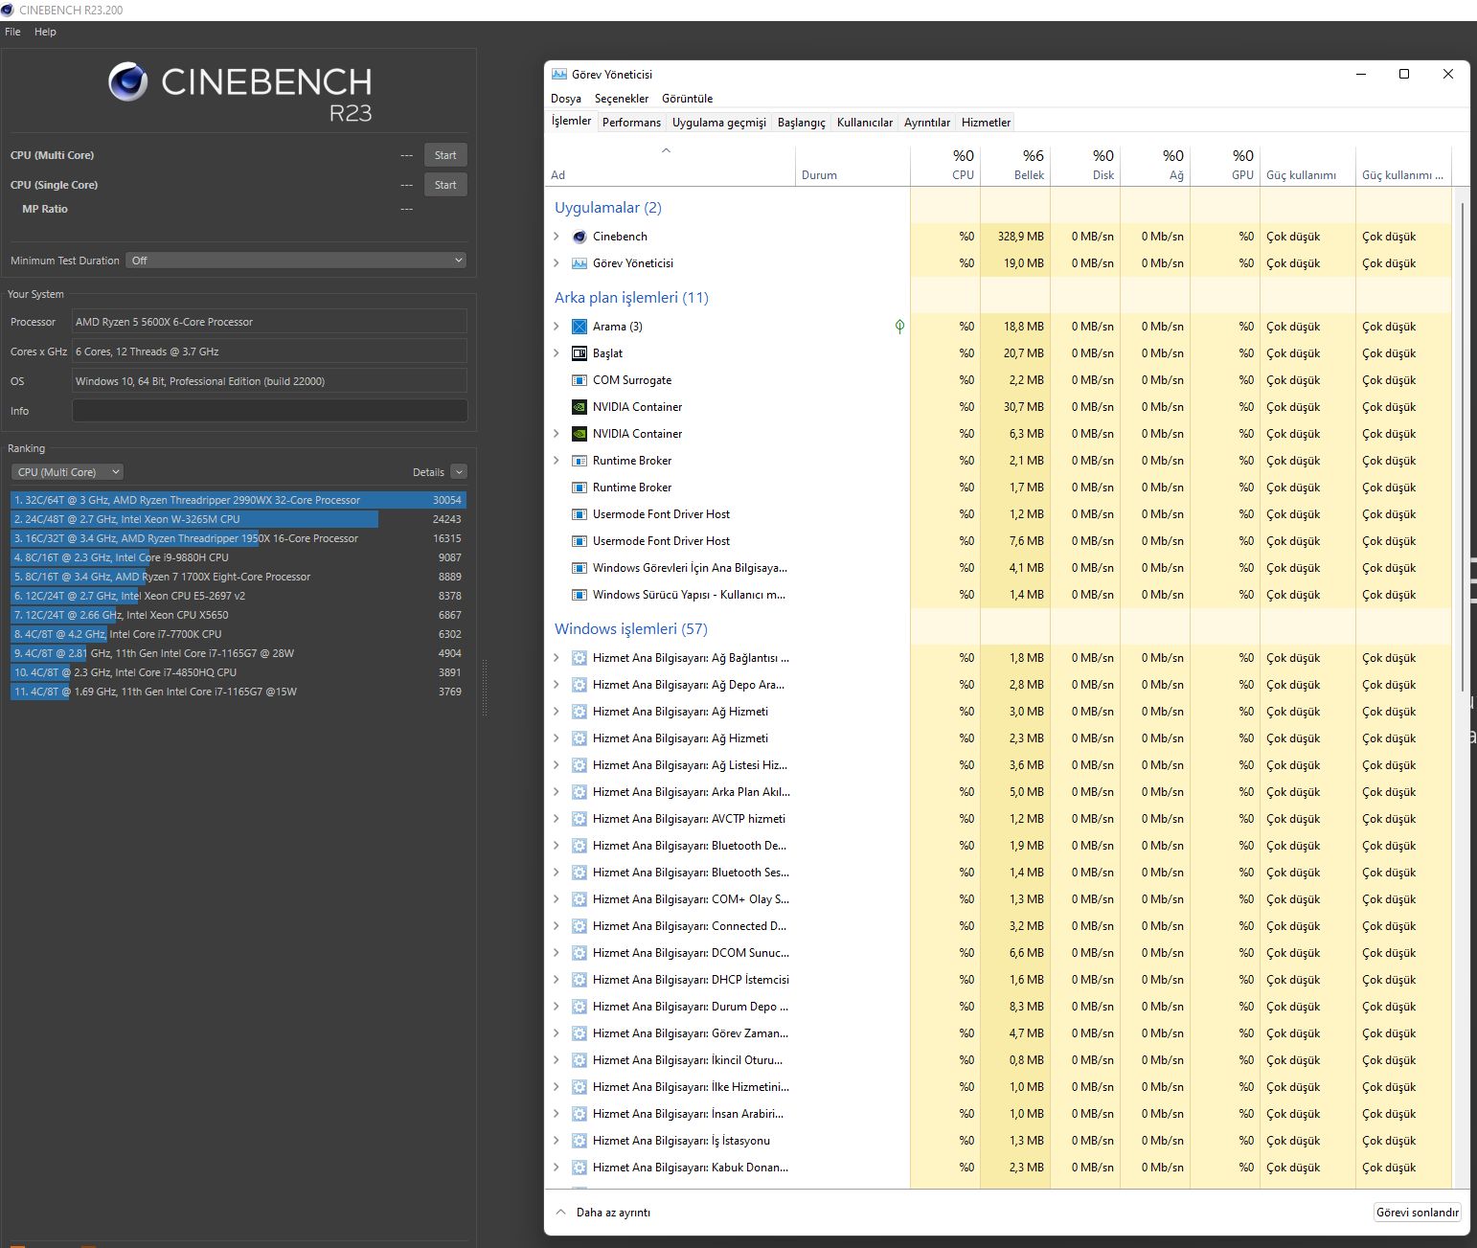The width and height of the screenshot is (1477, 1248).
Task: Sort processes by Ad column header
Action: 670,165
